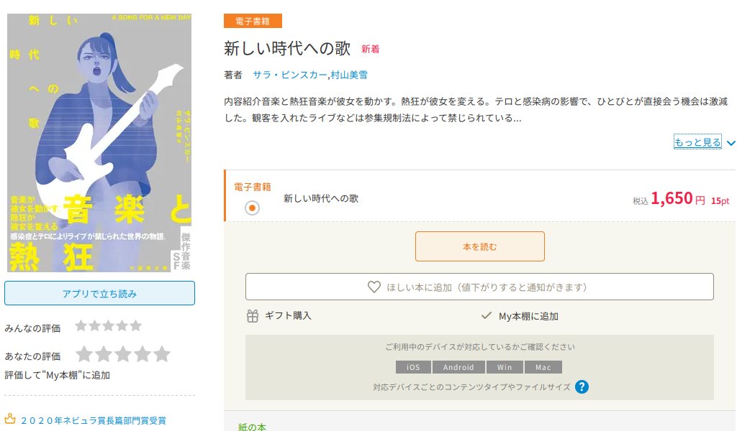This screenshot has width=737, height=431.
Task: Set your rating to three stars in あなたの評価
Action: 122,354
